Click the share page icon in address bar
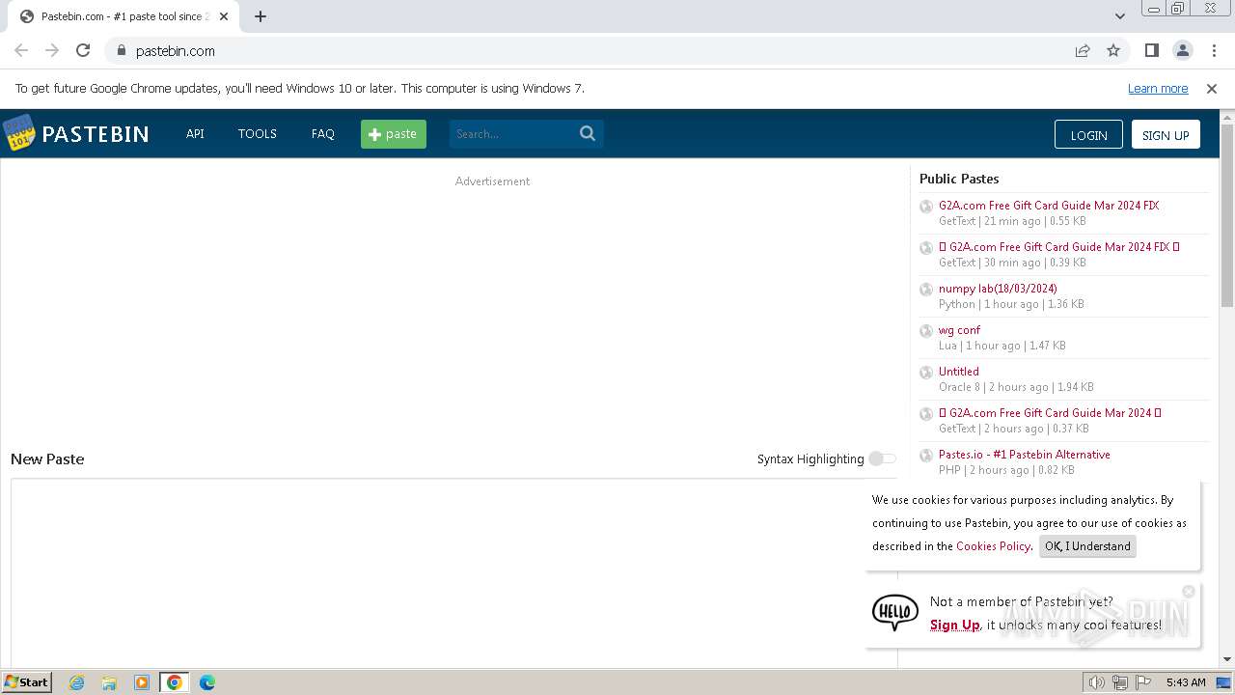1235x695 pixels. click(x=1083, y=50)
